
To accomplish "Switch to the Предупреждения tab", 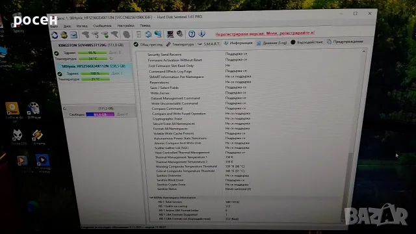I will [x=344, y=42].
